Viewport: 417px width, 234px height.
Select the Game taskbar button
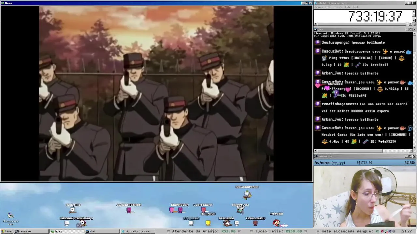point(67,231)
